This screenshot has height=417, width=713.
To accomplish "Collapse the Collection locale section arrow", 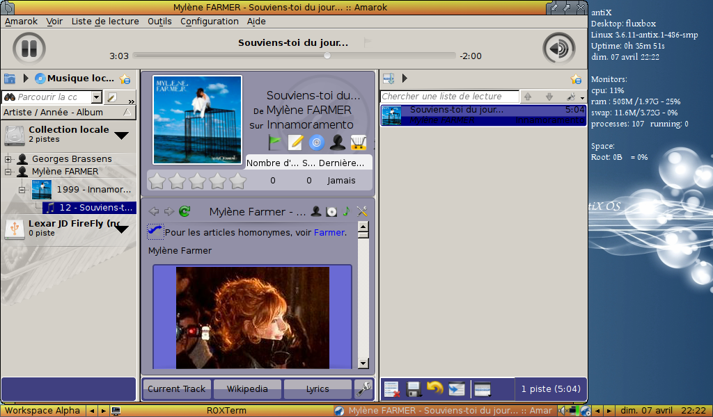I will [121, 136].
